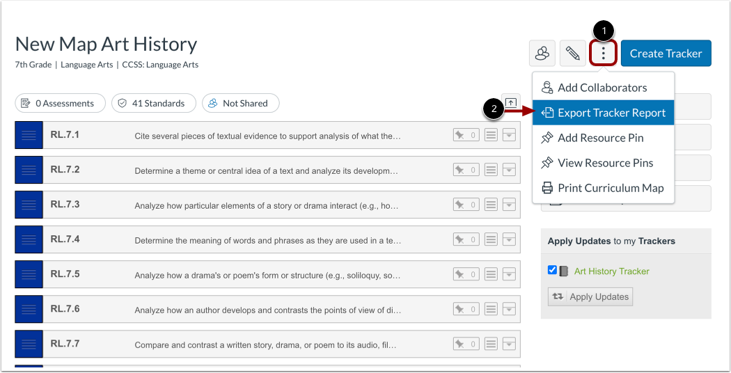
Task: Click the blue drag handle for RL.7.5
Action: point(29,274)
